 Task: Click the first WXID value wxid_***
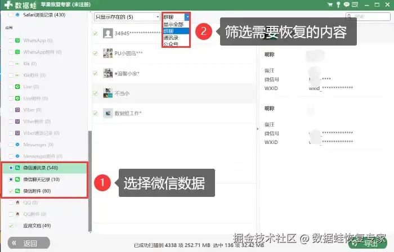pos(331,88)
